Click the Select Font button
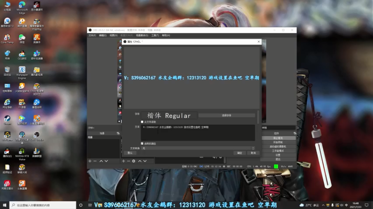373x209 pixels. [x=227, y=115]
